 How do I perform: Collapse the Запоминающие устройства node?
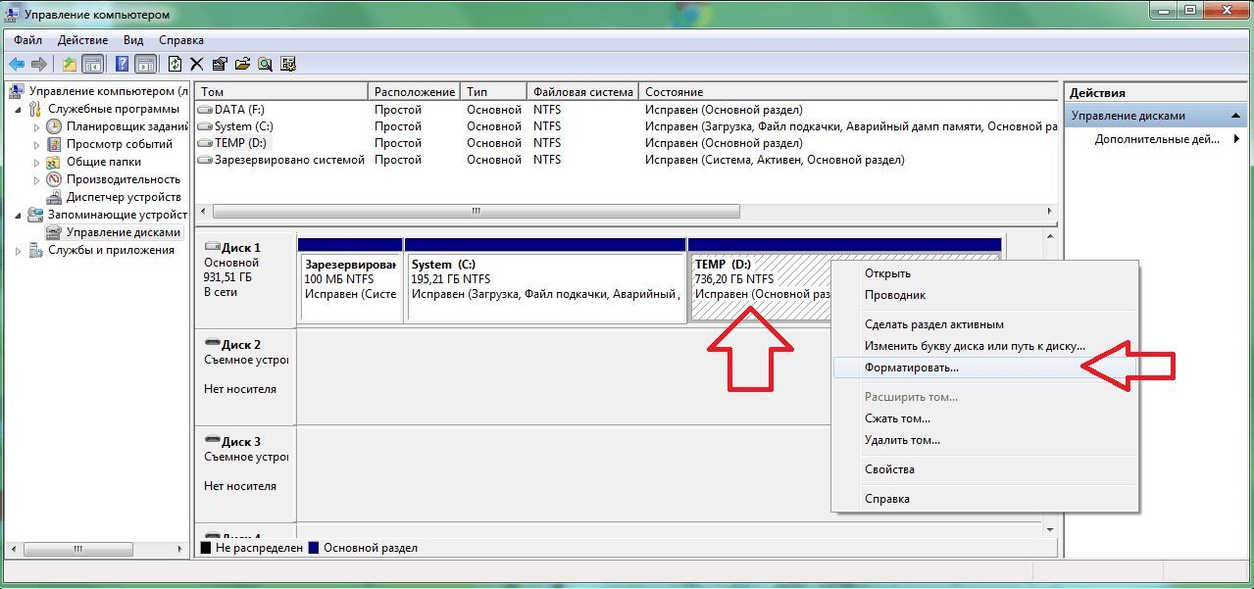(x=20, y=215)
